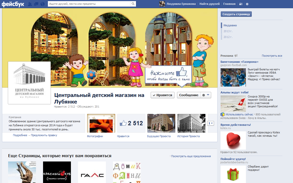Viewport: 293px width, 183px height.
Task: Click the page title Центральный детский магазин на Лубянке
Action: 99,98
